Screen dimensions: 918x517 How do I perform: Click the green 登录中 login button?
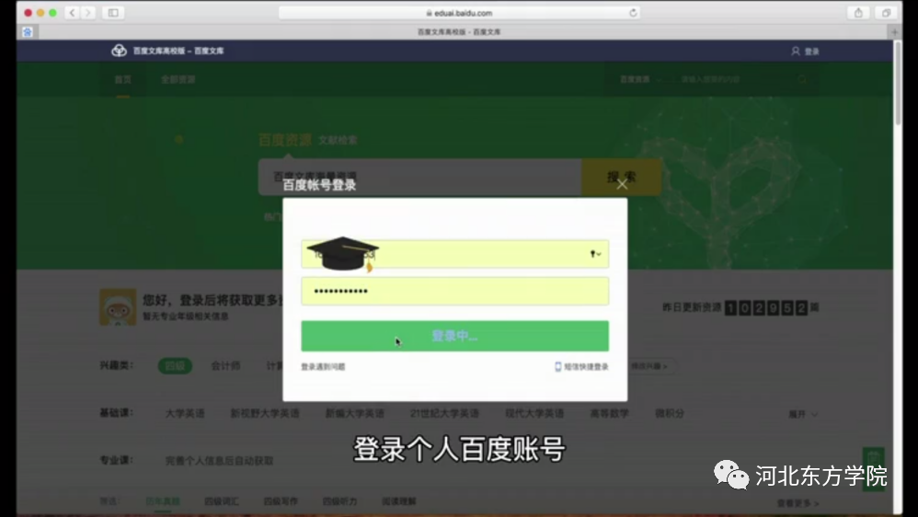[455, 336]
